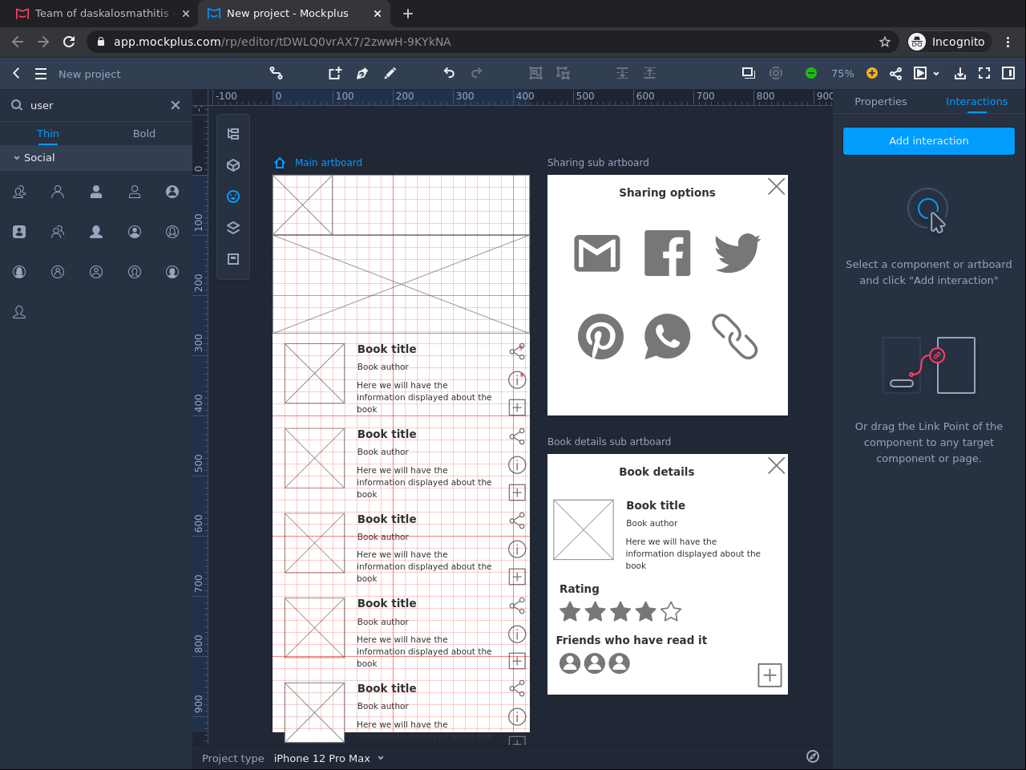This screenshot has width=1026, height=770.
Task: Click the 75% zoom level
Action: (x=842, y=74)
